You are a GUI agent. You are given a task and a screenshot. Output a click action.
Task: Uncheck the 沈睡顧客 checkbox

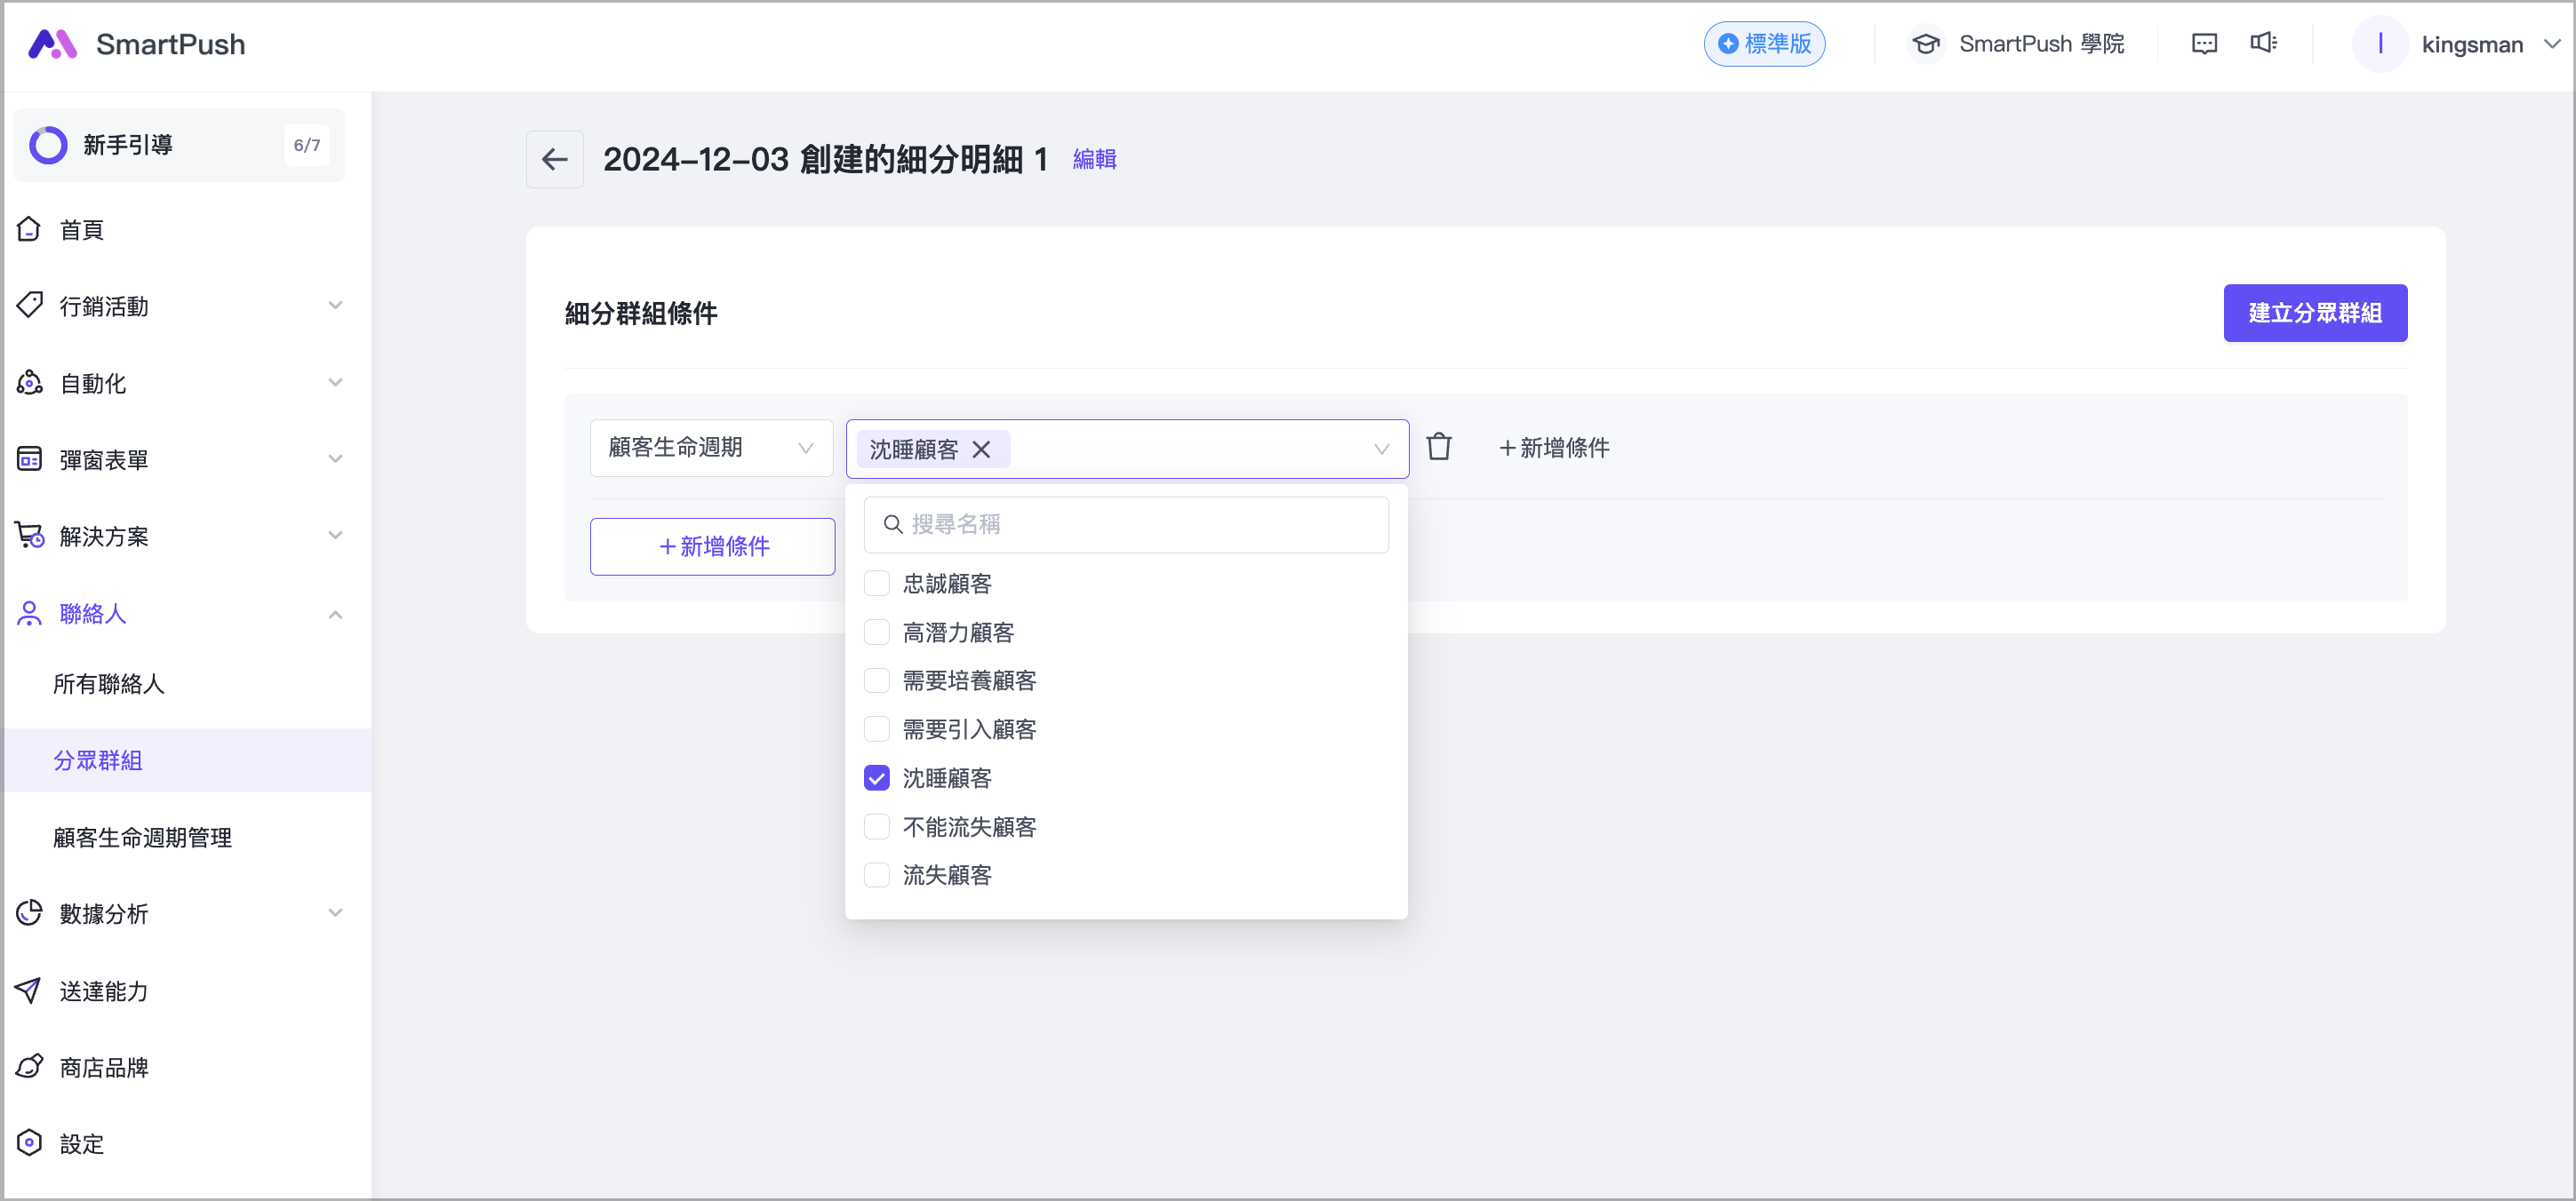[x=876, y=778]
